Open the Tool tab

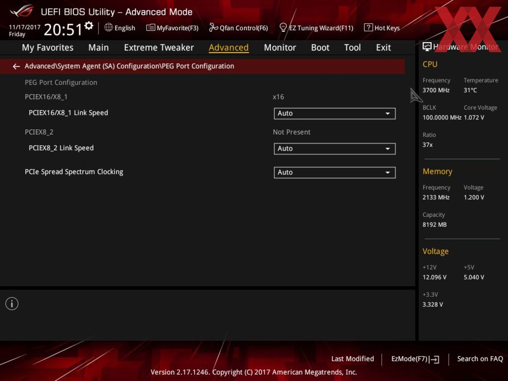352,47
